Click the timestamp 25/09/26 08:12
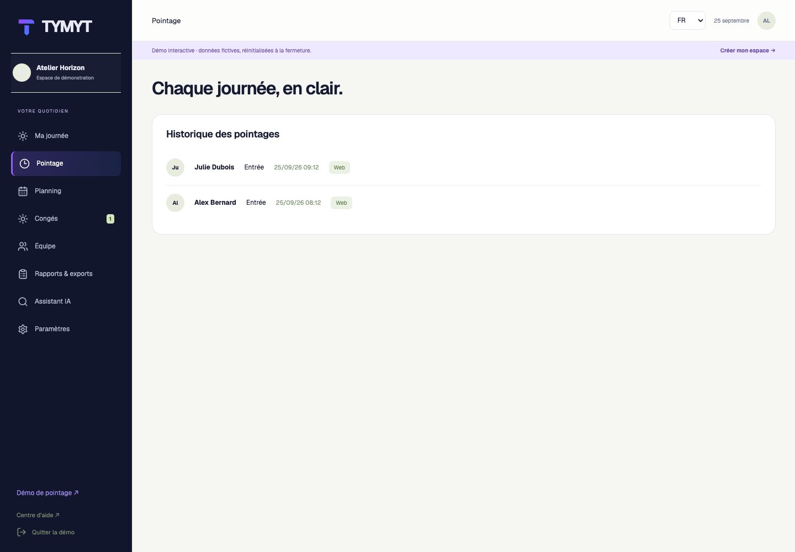This screenshot has width=795, height=552. coord(298,203)
